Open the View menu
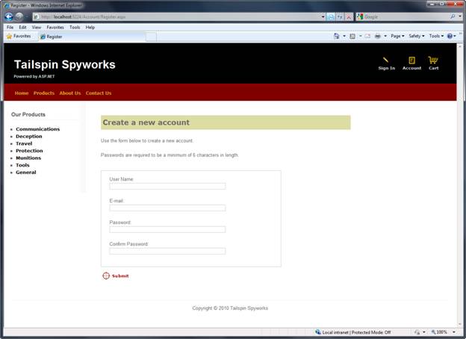466x339 pixels. coord(37,27)
